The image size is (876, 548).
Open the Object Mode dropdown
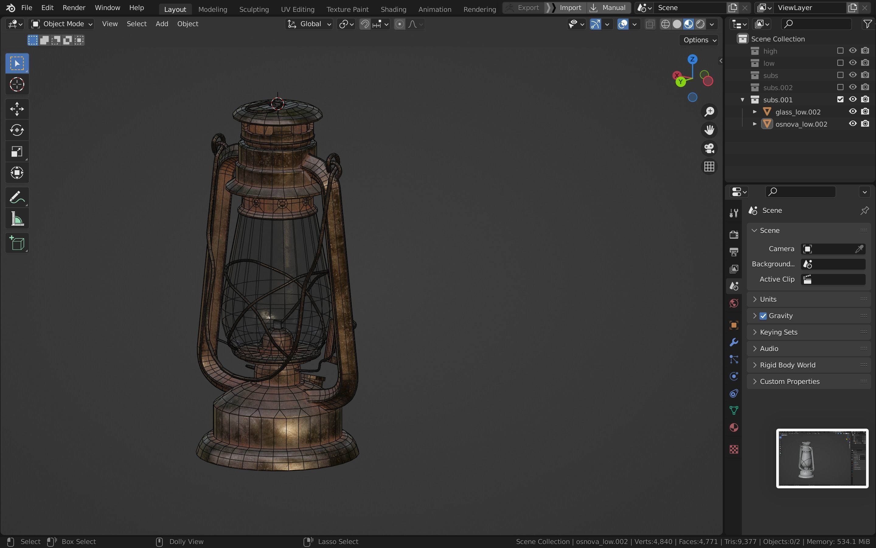pyautogui.click(x=61, y=24)
